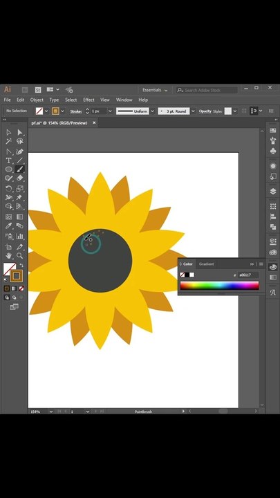The image size is (280, 498).
Task: Select the Blend tool
Action: coord(19,225)
